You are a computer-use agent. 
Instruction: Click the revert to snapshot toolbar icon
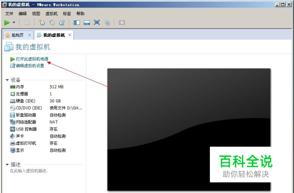[52, 23]
